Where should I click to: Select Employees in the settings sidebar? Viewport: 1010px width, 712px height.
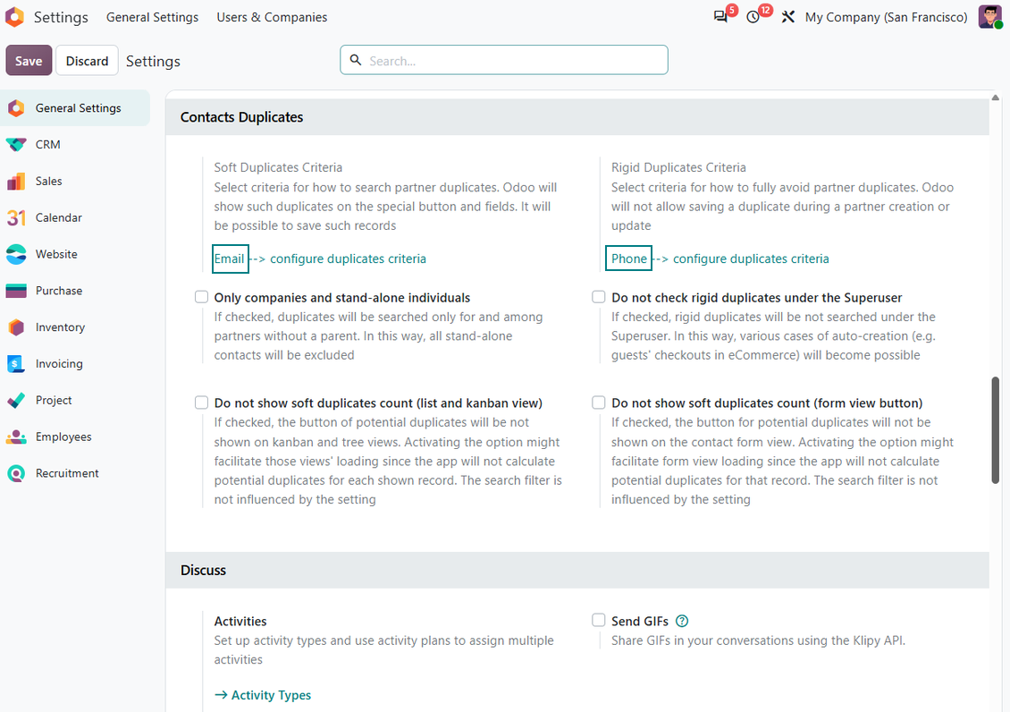pos(75,437)
